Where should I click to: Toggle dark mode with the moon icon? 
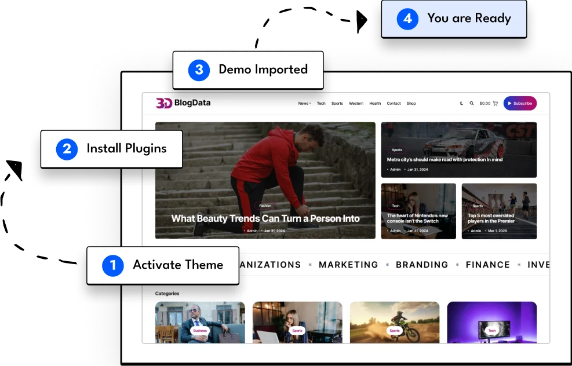click(461, 104)
